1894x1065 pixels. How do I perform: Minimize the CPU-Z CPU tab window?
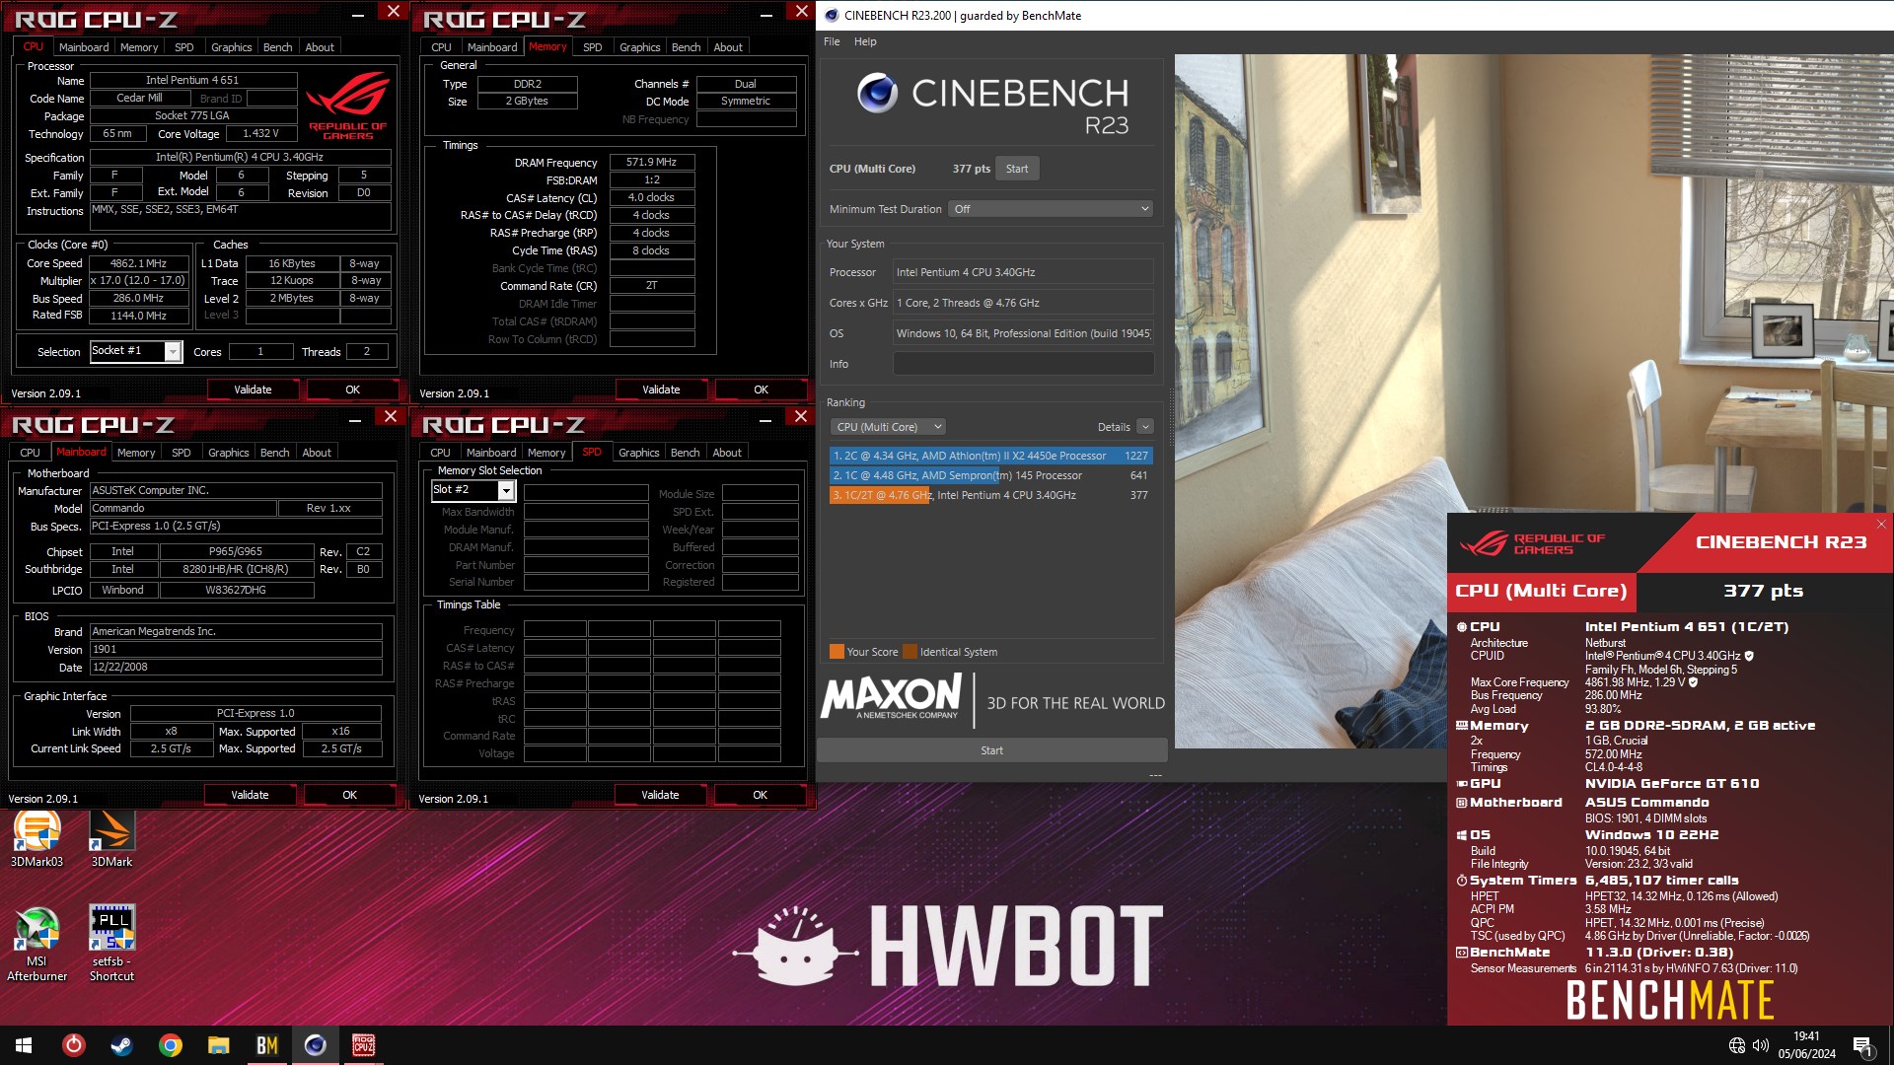(x=358, y=13)
